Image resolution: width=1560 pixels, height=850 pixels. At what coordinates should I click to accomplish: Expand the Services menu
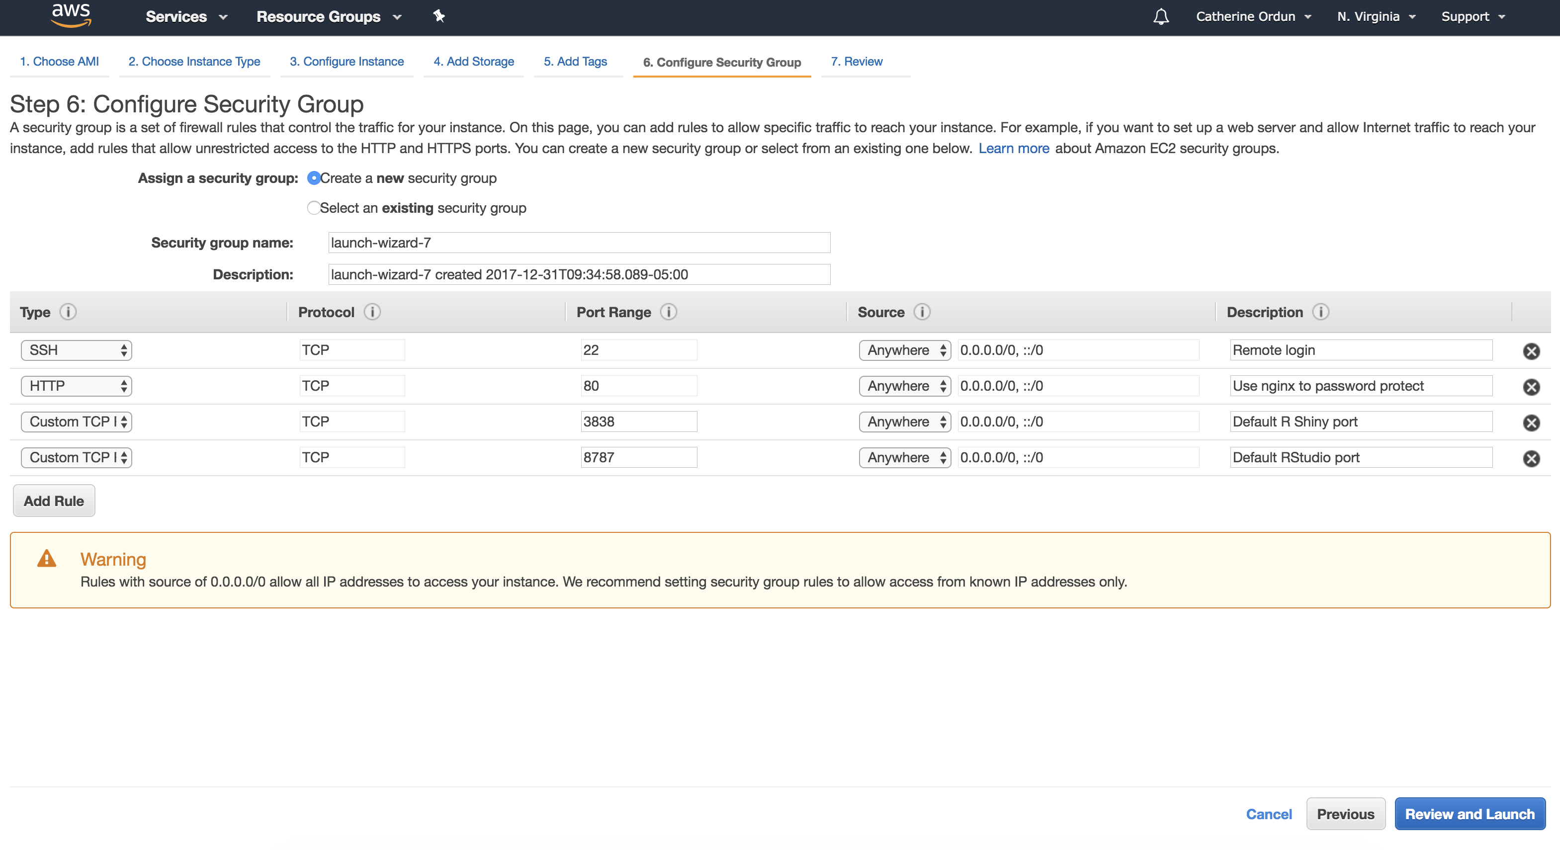click(186, 16)
